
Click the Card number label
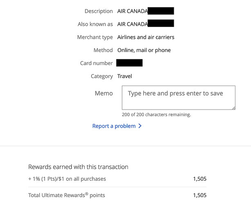[x=96, y=63]
